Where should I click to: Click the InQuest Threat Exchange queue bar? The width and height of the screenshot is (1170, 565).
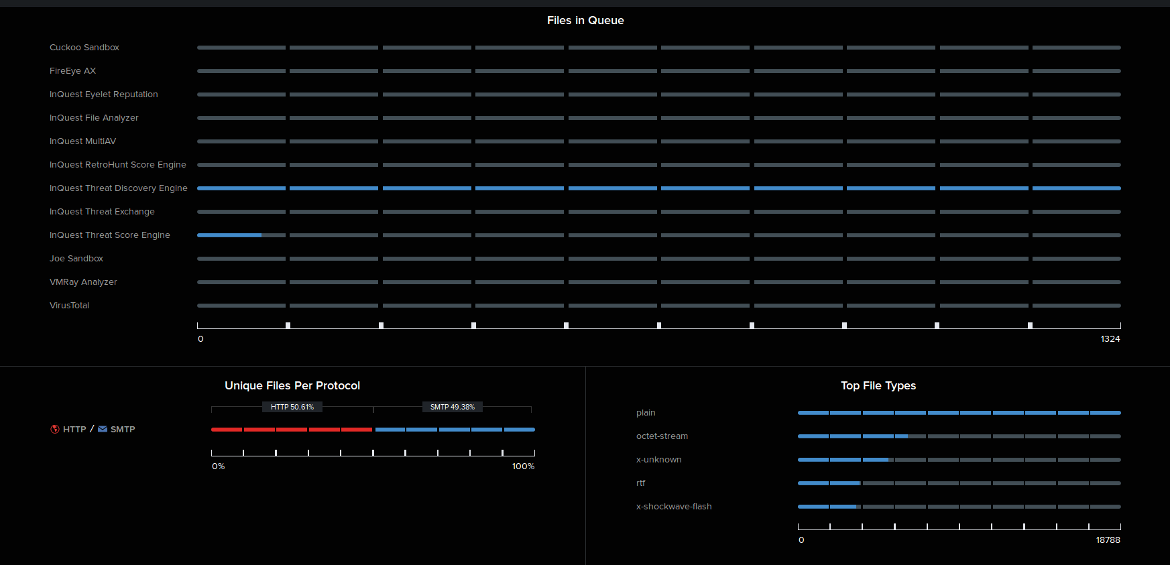point(659,212)
